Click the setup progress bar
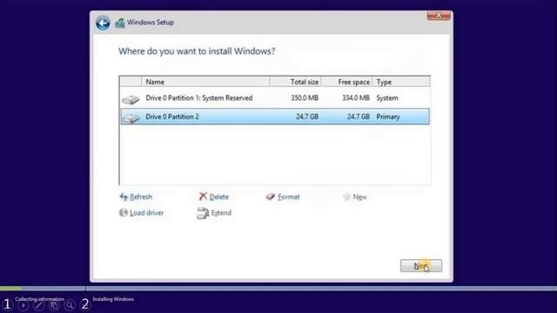 point(278,288)
